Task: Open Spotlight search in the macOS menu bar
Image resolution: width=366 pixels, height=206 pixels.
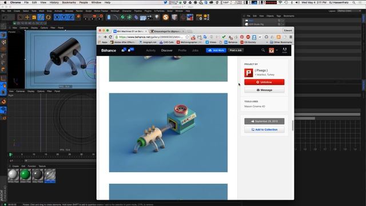Action: (x=354, y=2)
